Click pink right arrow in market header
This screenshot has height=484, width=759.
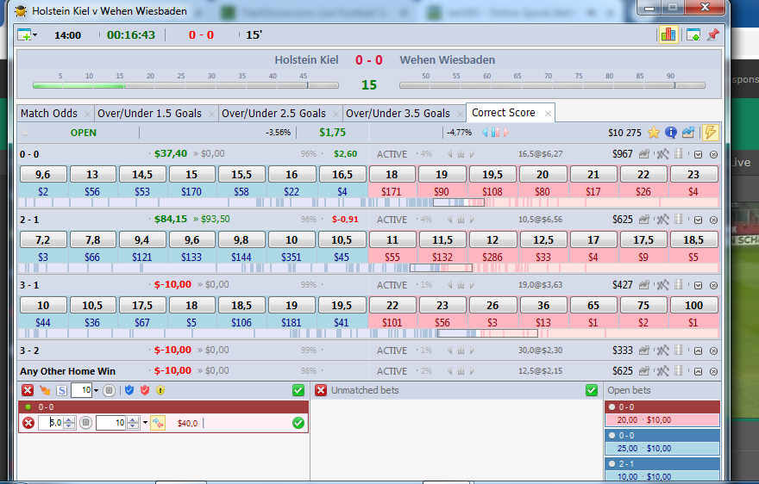coord(505,133)
